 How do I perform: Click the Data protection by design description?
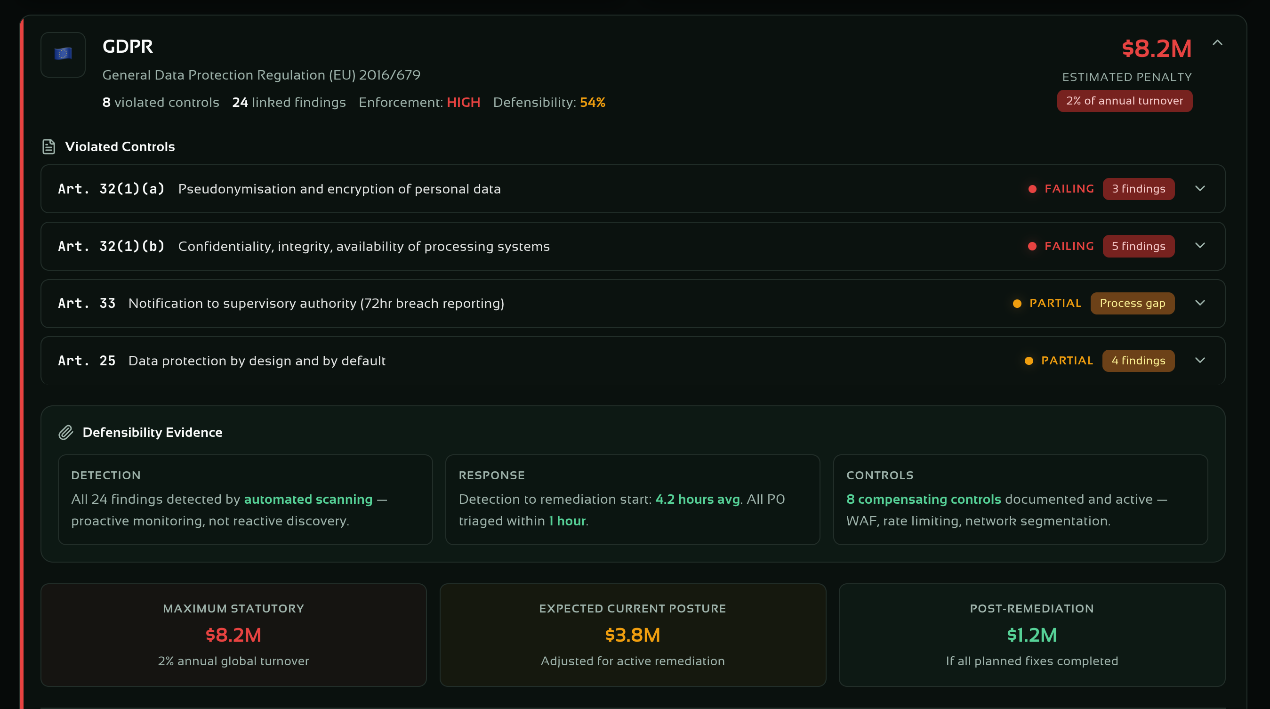[257, 361]
